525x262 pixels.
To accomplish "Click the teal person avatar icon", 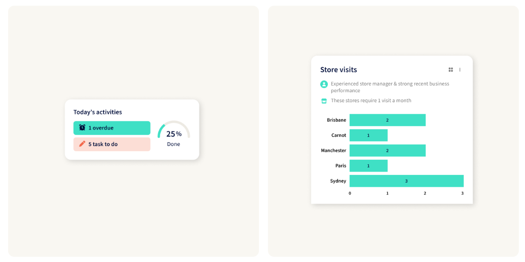I will tap(324, 84).
